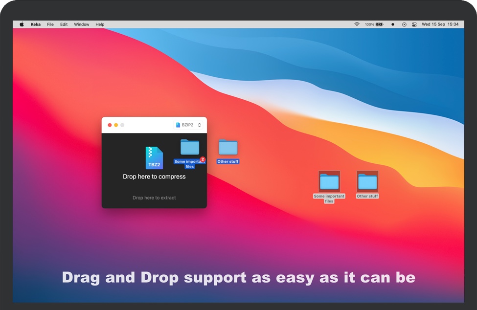Screen dimensions: 477x310
Task: Click the Wi-Fi status icon
Action: pos(357,24)
